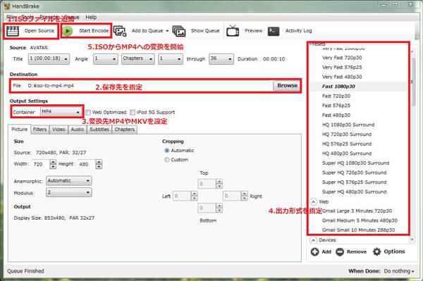Click the Width value field 720
This screenshot has width=423, height=281.
tap(40, 164)
